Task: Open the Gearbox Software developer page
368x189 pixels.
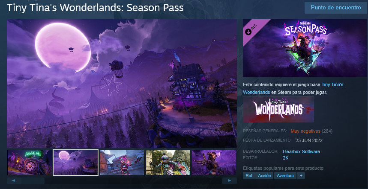Action: [301, 151]
